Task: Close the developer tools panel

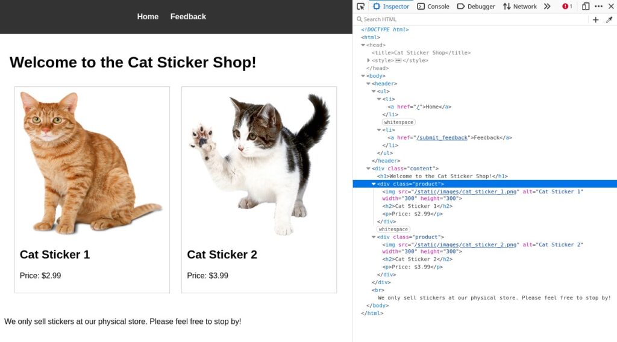Action: pyautogui.click(x=611, y=7)
